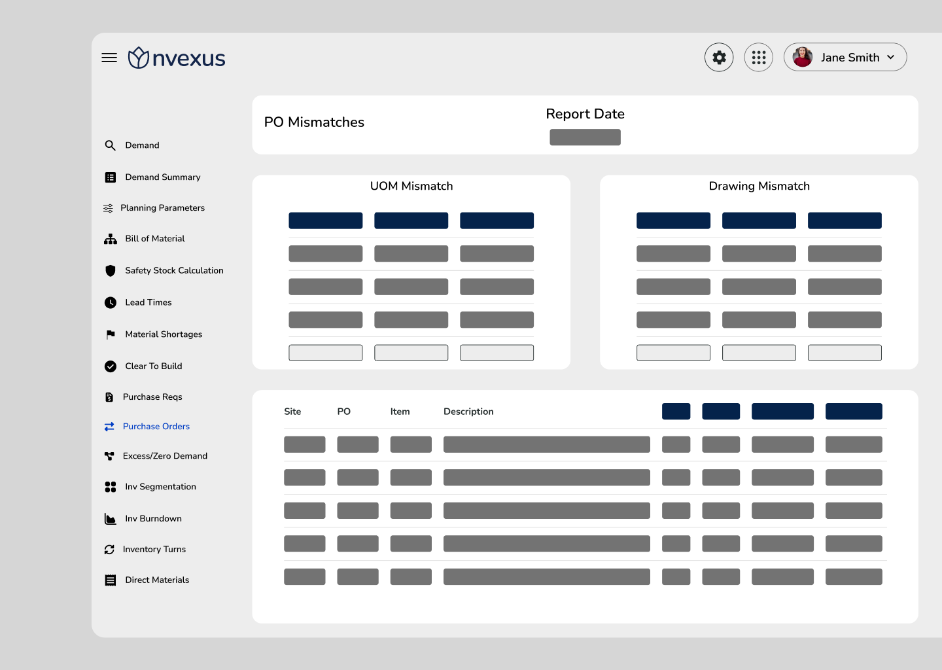The image size is (942, 670).
Task: Open Planning Parameters in sidebar
Action: (163, 208)
